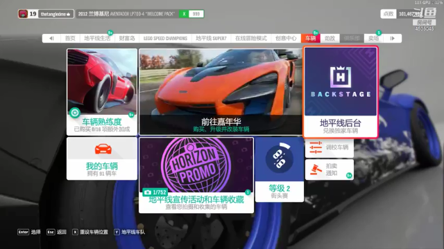Click Y 地平线车队 hint
The image size is (444, 249).
[x=130, y=232]
